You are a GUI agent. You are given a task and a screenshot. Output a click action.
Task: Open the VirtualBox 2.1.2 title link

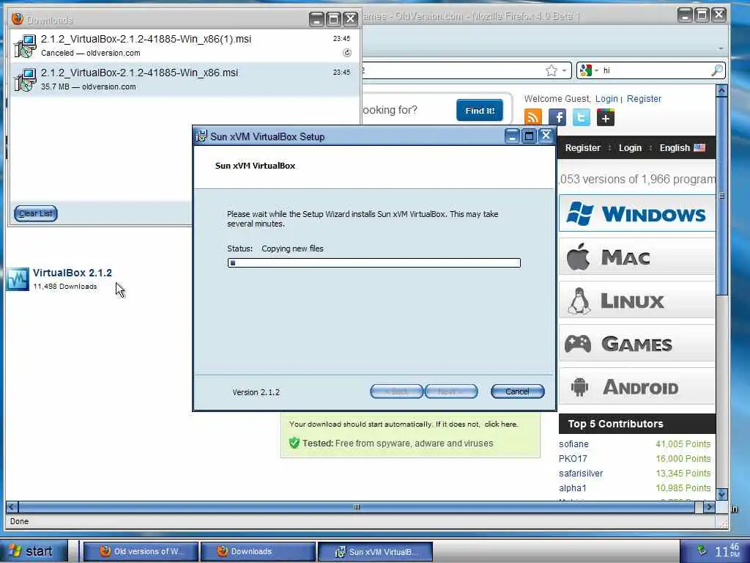click(x=73, y=273)
